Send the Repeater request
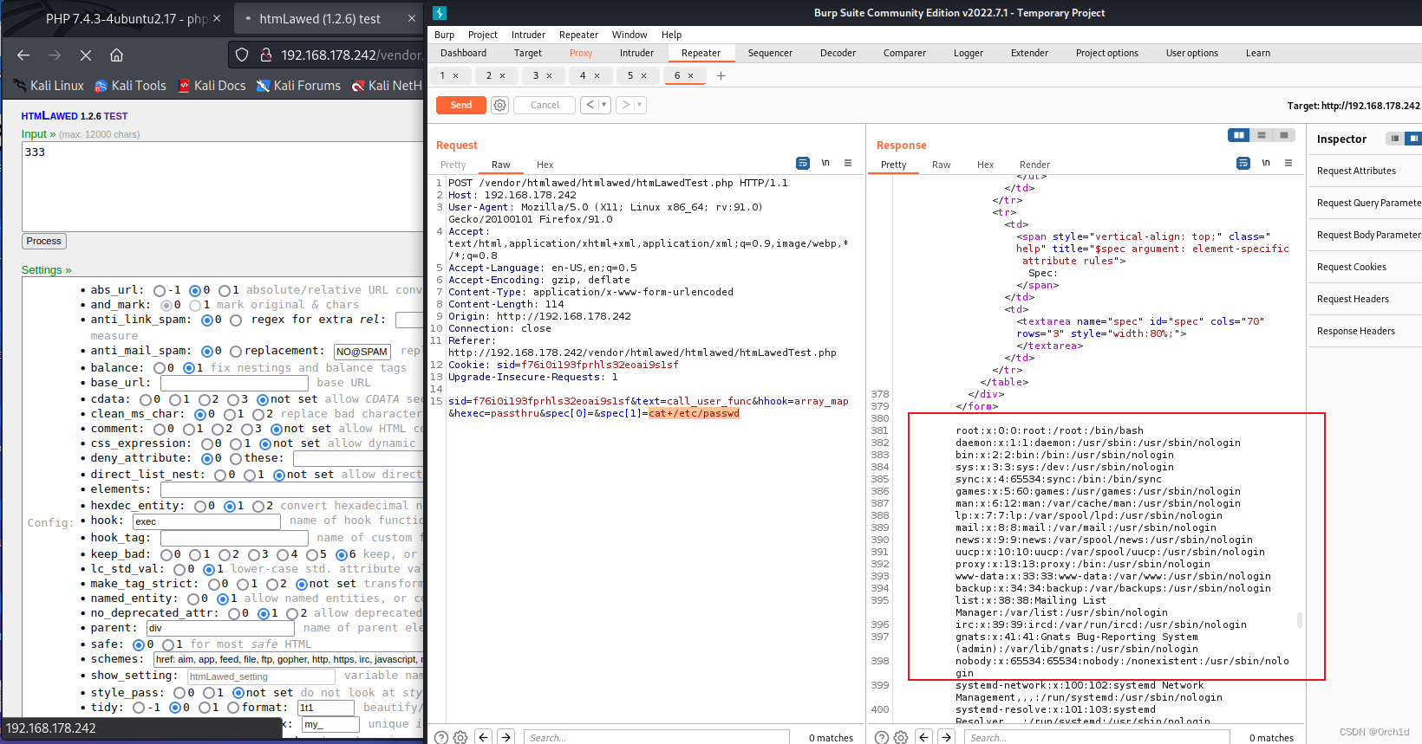The width and height of the screenshot is (1422, 744). coord(461,105)
